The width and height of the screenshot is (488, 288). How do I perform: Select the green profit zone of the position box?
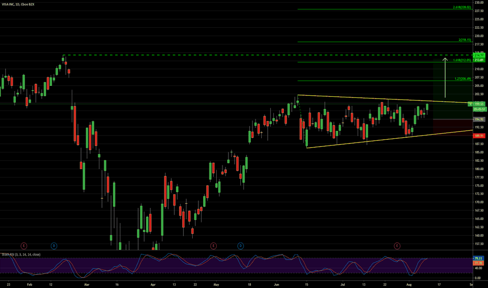pyautogui.click(x=453, y=88)
